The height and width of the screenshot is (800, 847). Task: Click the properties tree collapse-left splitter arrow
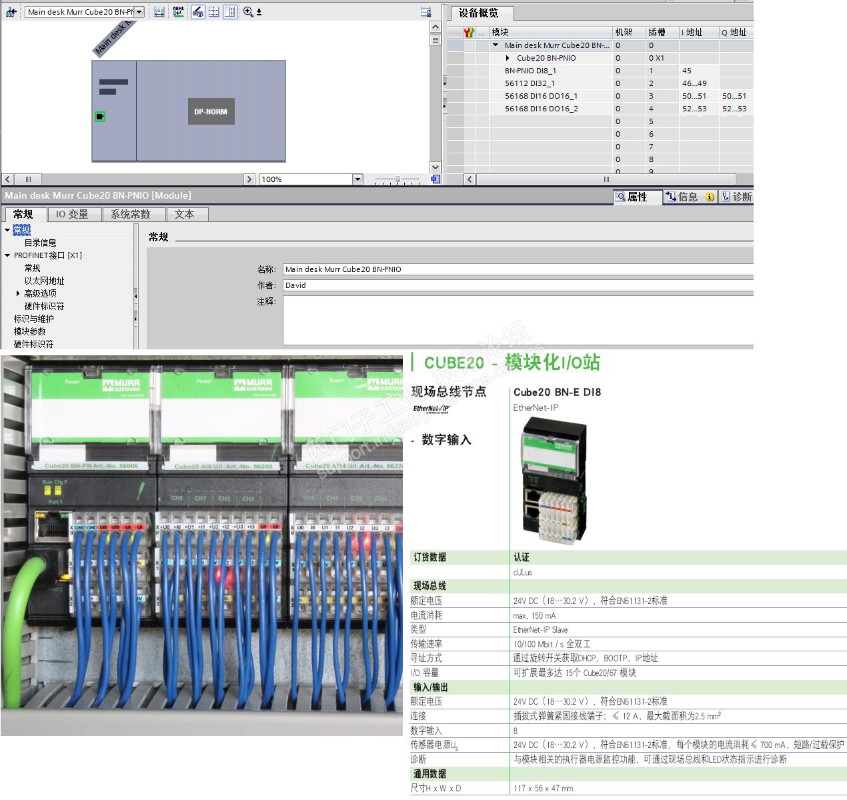pyautogui.click(x=135, y=295)
